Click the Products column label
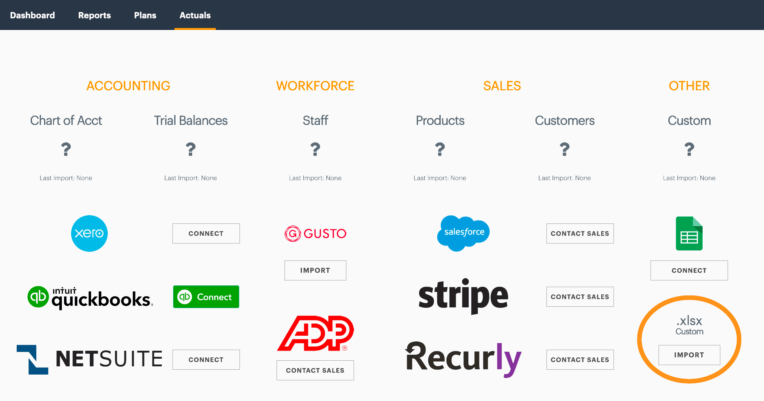The image size is (764, 401). coord(440,121)
